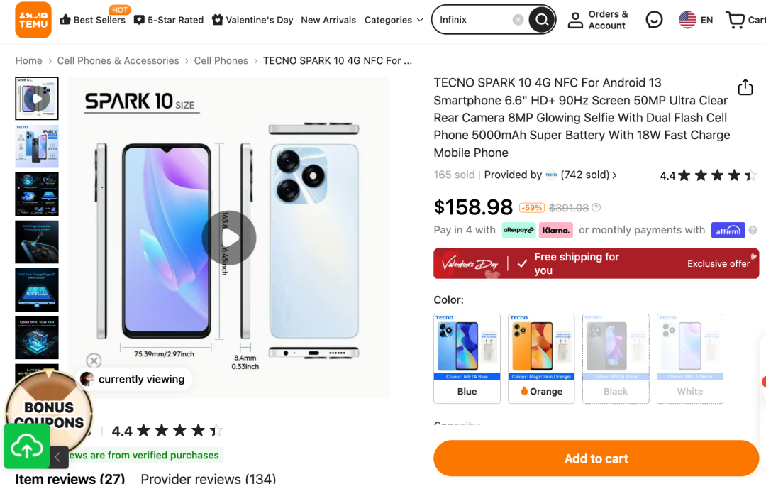766x484 pixels.
Task: Switch to Provider reviews tab
Action: click(x=208, y=478)
